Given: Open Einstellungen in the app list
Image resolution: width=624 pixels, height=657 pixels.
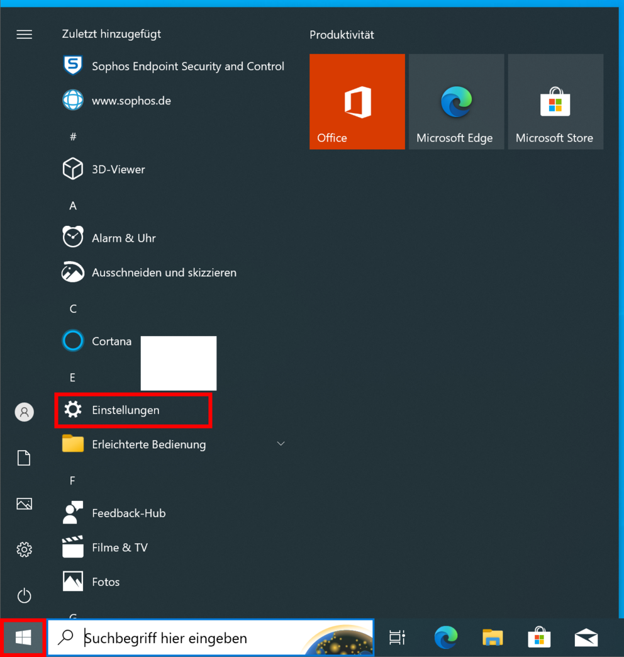Looking at the screenshot, I should pos(133,410).
